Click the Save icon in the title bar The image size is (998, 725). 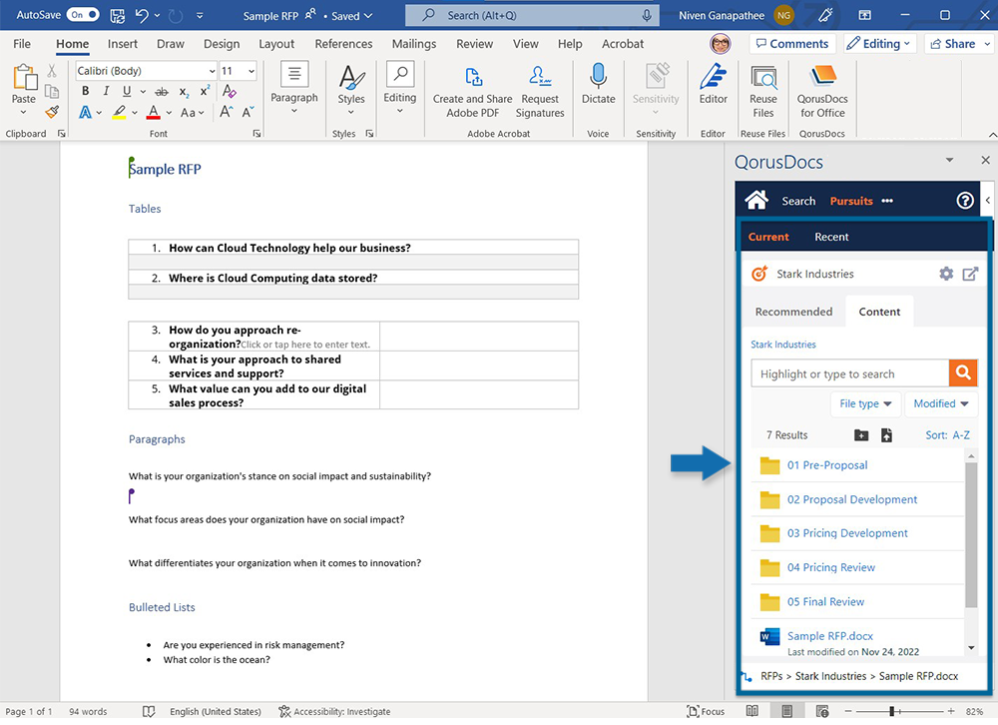(x=117, y=15)
